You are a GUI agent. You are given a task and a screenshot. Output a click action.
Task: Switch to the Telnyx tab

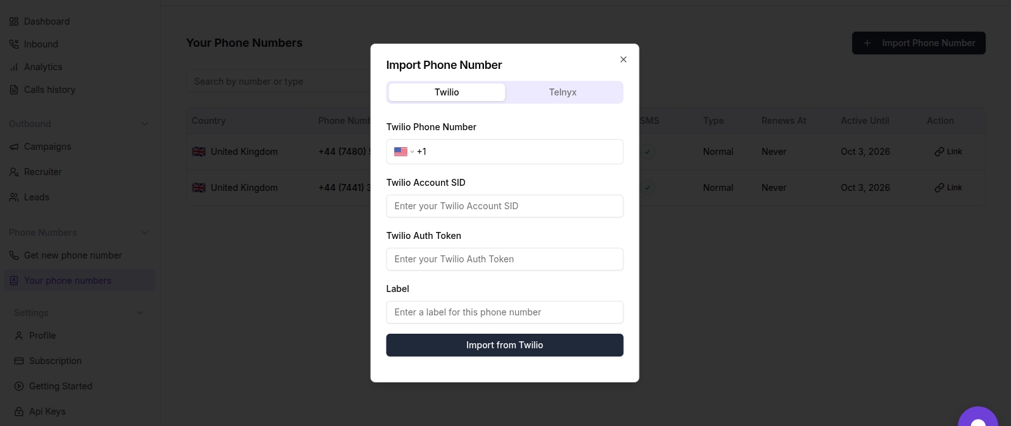pyautogui.click(x=562, y=92)
